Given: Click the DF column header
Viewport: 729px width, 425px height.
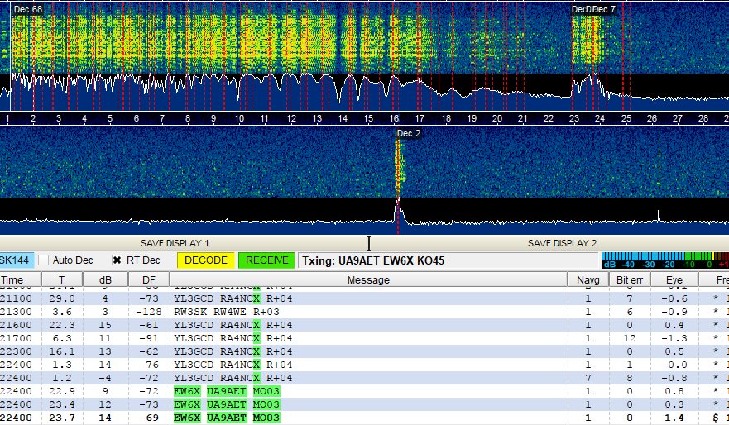Looking at the screenshot, I should coord(148,280).
